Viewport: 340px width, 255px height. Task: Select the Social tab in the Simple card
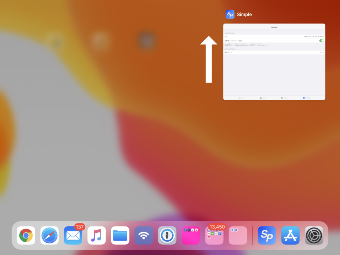[263, 98]
